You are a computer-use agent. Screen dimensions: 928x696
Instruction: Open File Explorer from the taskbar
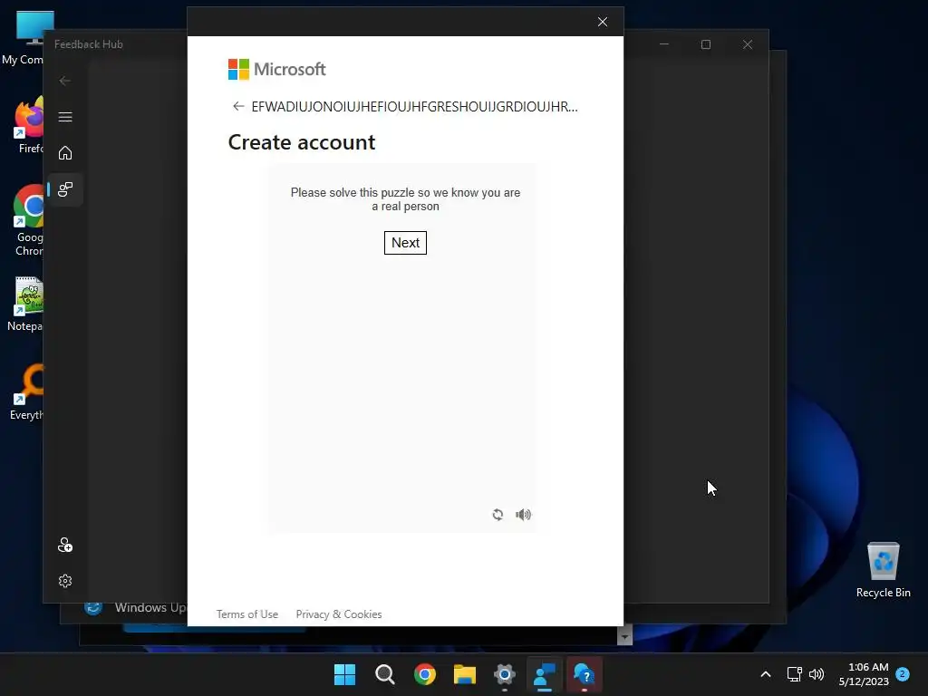tap(465, 674)
